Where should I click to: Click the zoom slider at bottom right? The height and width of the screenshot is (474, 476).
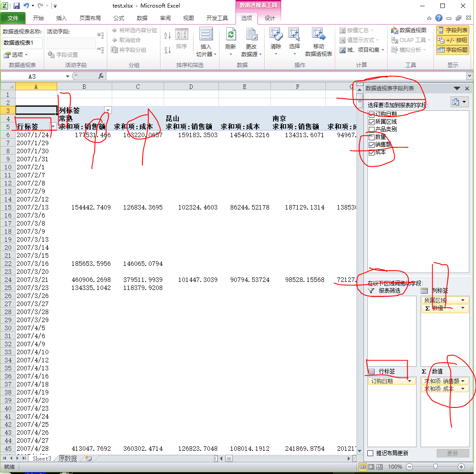[x=435, y=466]
